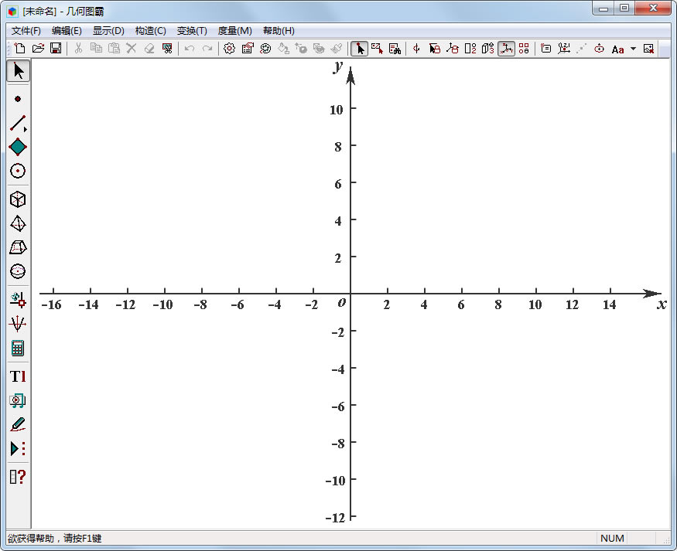Screen dimensions: 677x551
Task: Select the text tool
Action: (18, 376)
